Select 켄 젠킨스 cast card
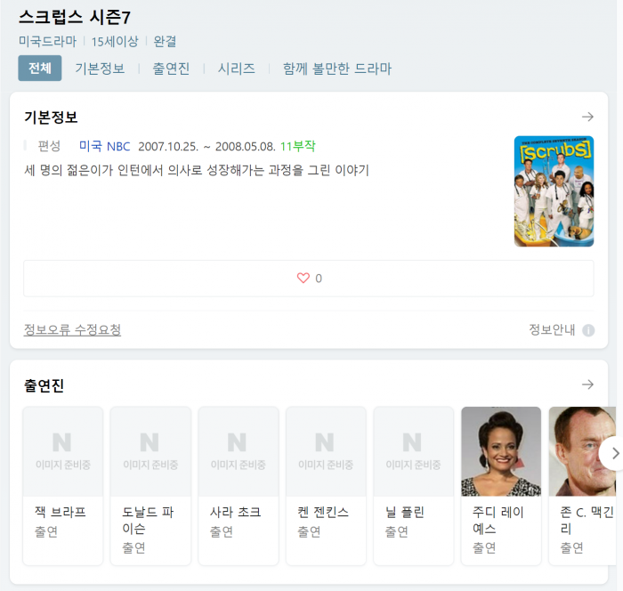 tap(326, 485)
